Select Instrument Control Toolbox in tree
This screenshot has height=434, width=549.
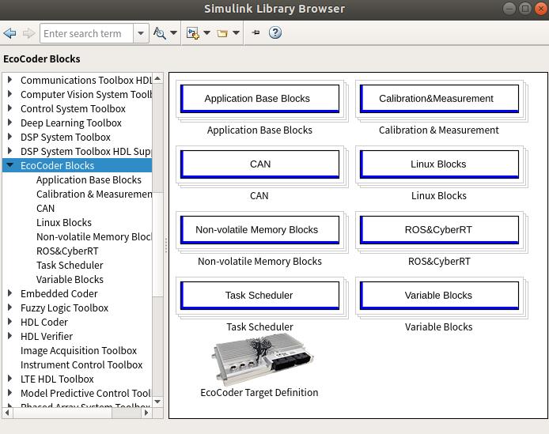[81, 365]
